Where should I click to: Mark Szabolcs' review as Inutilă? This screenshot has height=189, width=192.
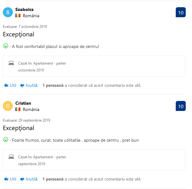pos(29,86)
